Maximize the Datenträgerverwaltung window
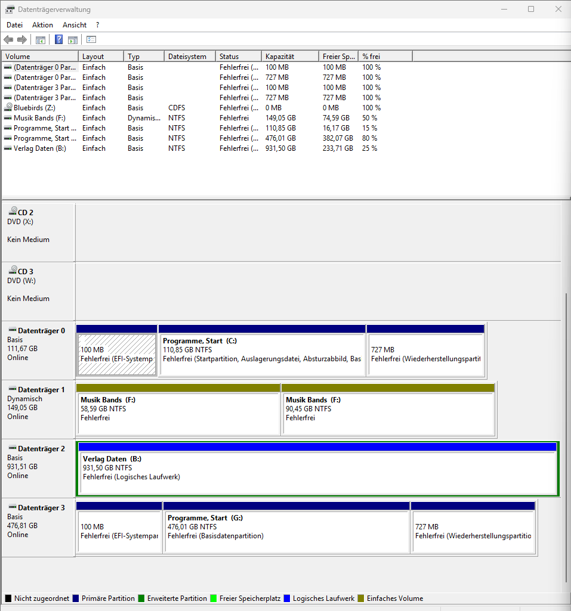571x611 pixels. click(531, 9)
